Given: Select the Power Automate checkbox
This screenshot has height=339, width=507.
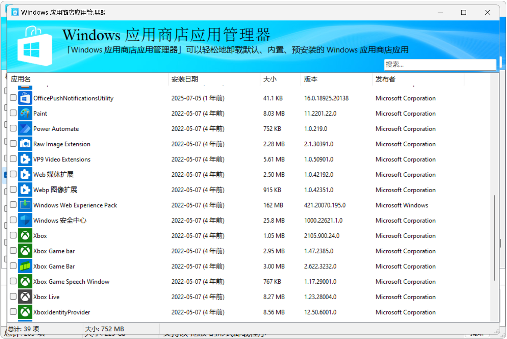Looking at the screenshot, I should click(13, 128).
